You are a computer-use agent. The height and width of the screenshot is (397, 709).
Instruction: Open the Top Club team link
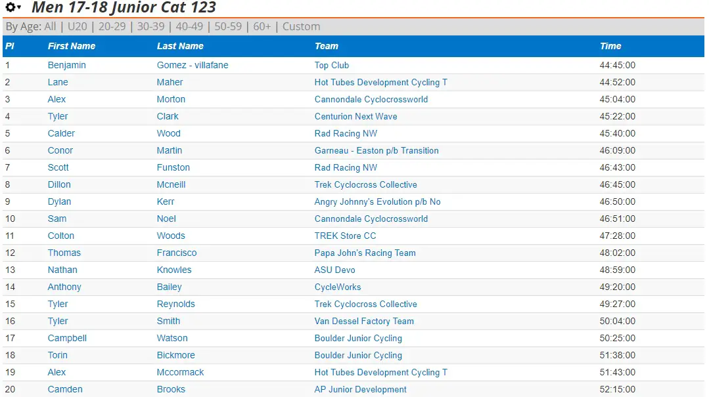[x=332, y=65]
